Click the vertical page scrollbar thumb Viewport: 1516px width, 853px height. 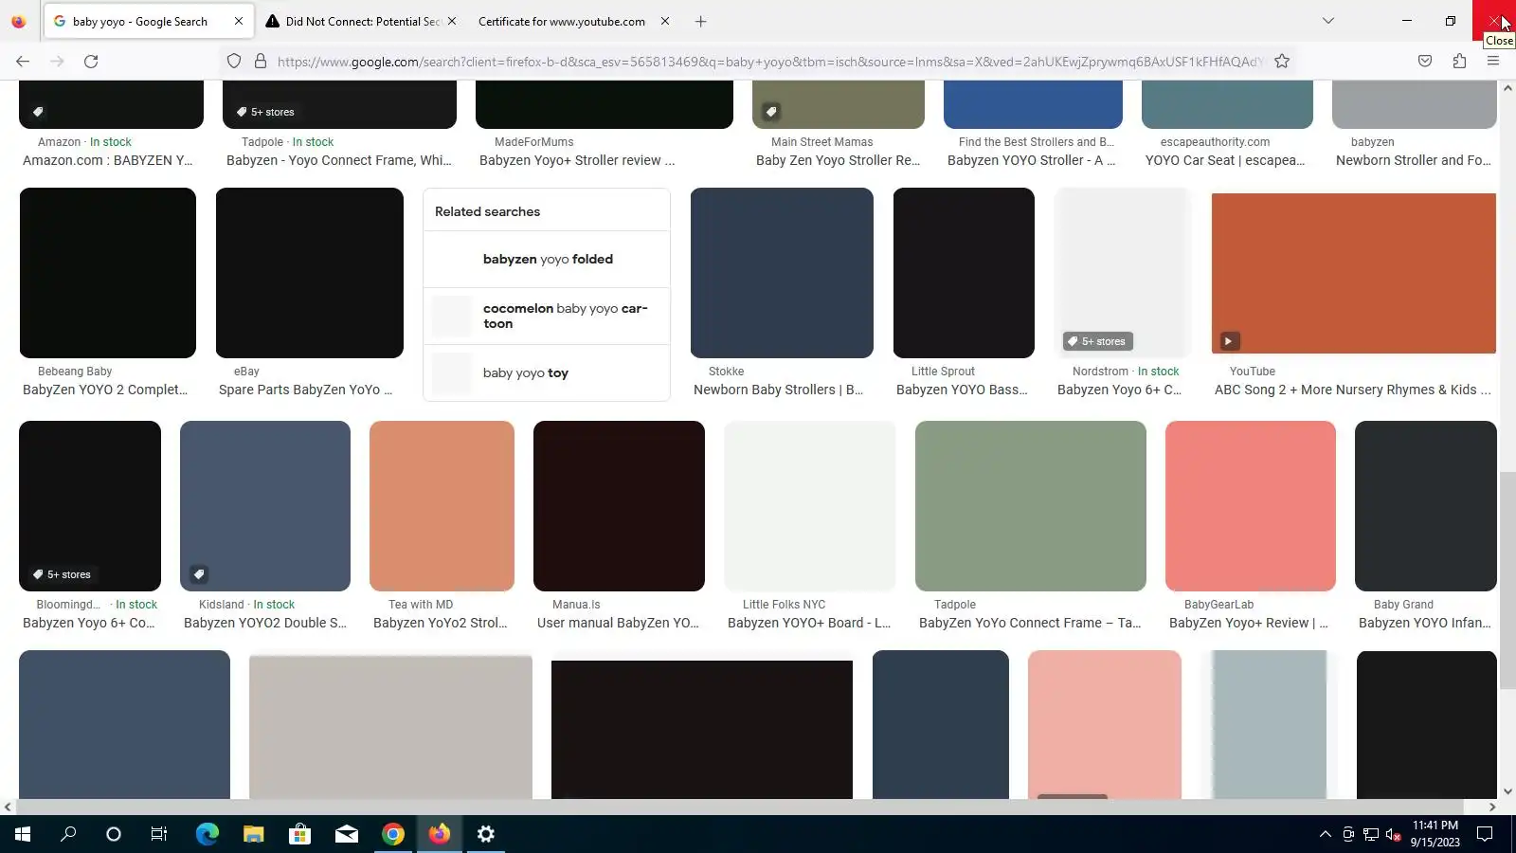click(x=1507, y=580)
